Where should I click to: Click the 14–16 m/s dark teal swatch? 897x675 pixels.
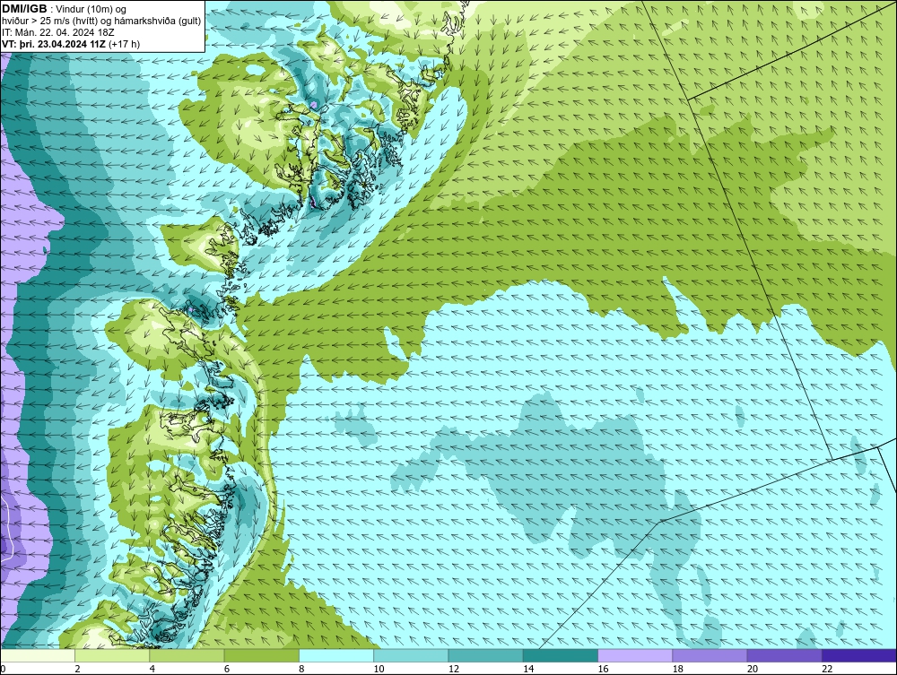[x=561, y=655]
